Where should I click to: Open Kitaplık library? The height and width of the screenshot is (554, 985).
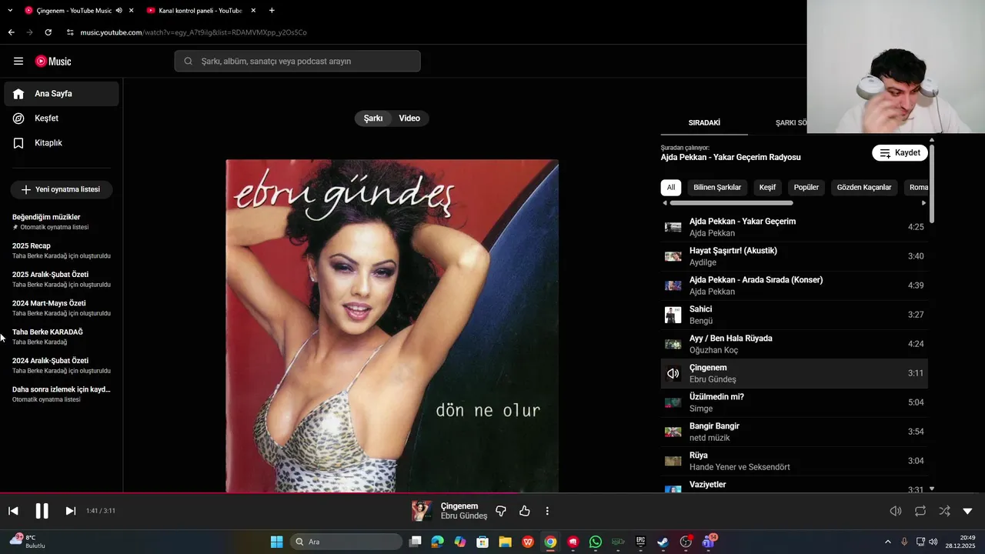(62, 143)
